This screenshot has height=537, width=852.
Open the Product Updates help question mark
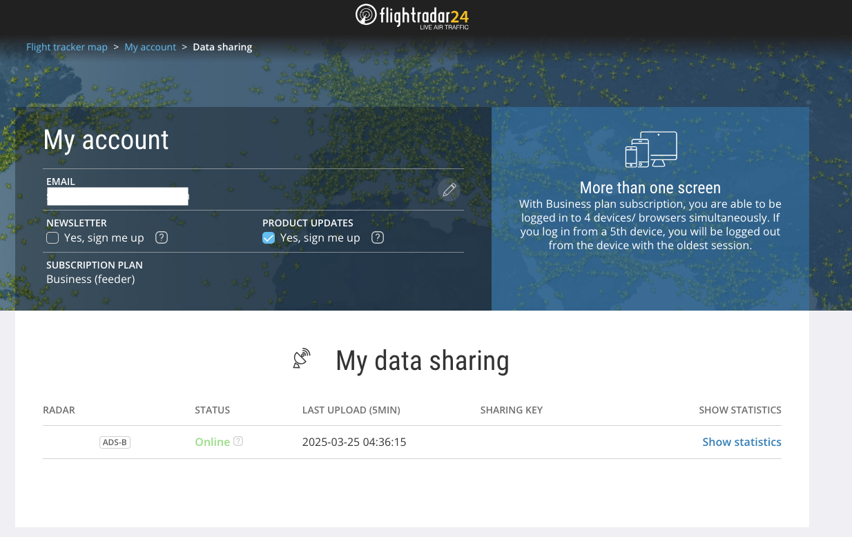(378, 237)
